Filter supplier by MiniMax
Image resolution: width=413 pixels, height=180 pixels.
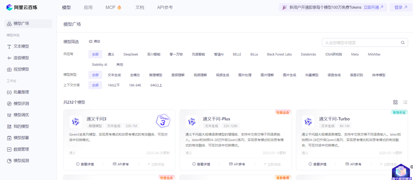(x=374, y=55)
